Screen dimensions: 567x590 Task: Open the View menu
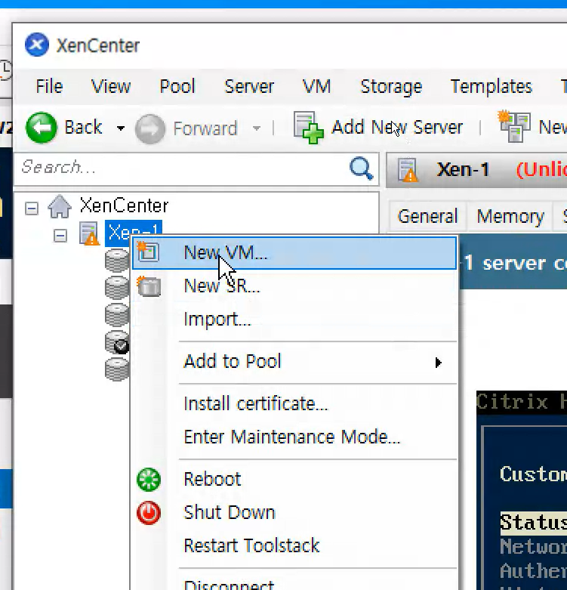pos(111,87)
